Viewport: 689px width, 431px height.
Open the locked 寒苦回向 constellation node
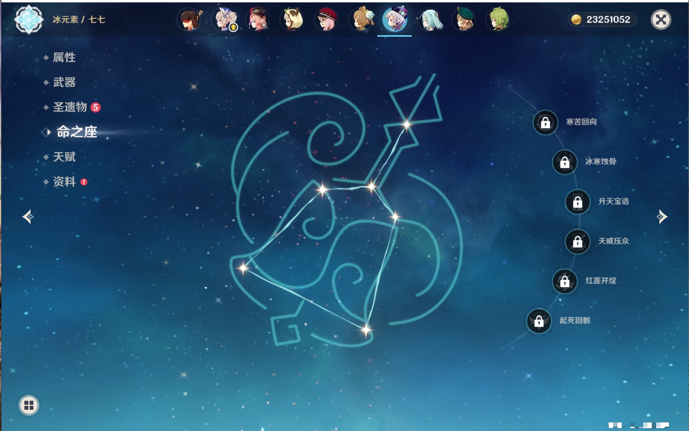pos(545,122)
